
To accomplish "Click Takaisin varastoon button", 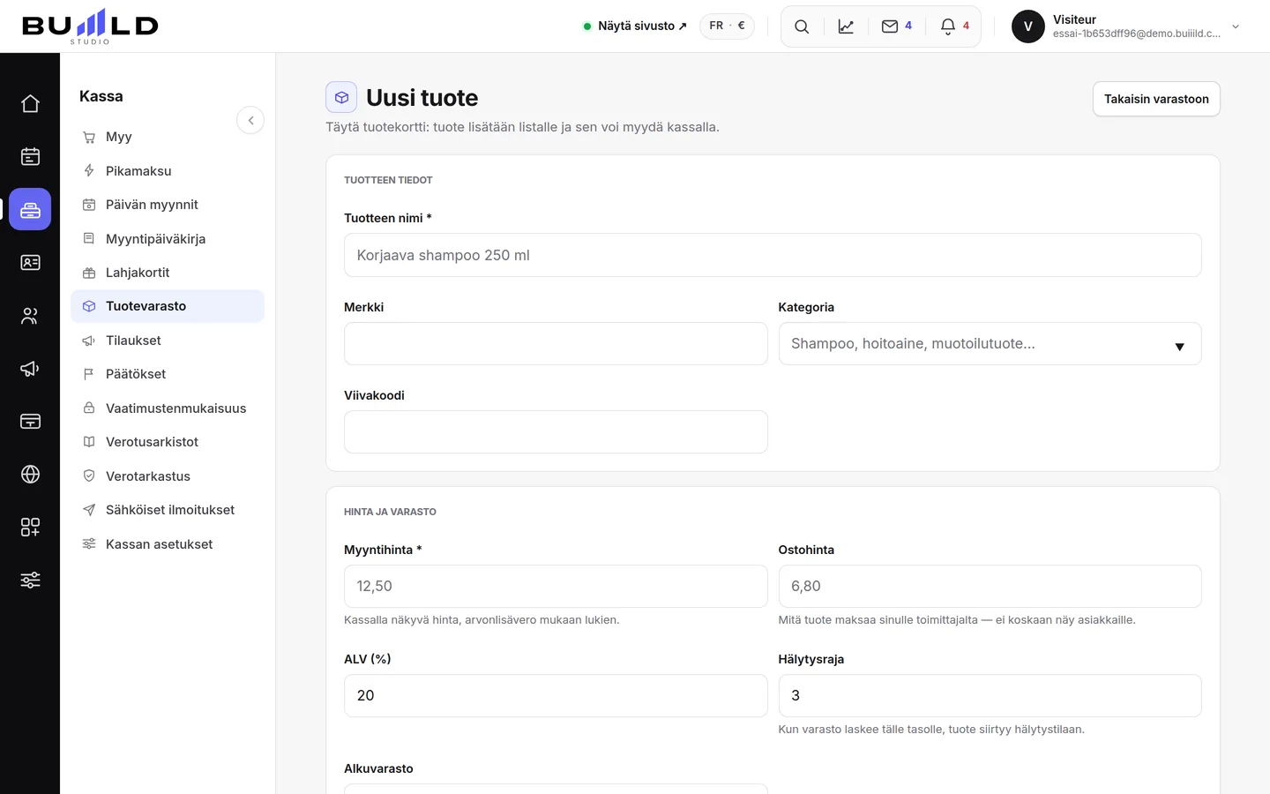I will click(x=1156, y=99).
